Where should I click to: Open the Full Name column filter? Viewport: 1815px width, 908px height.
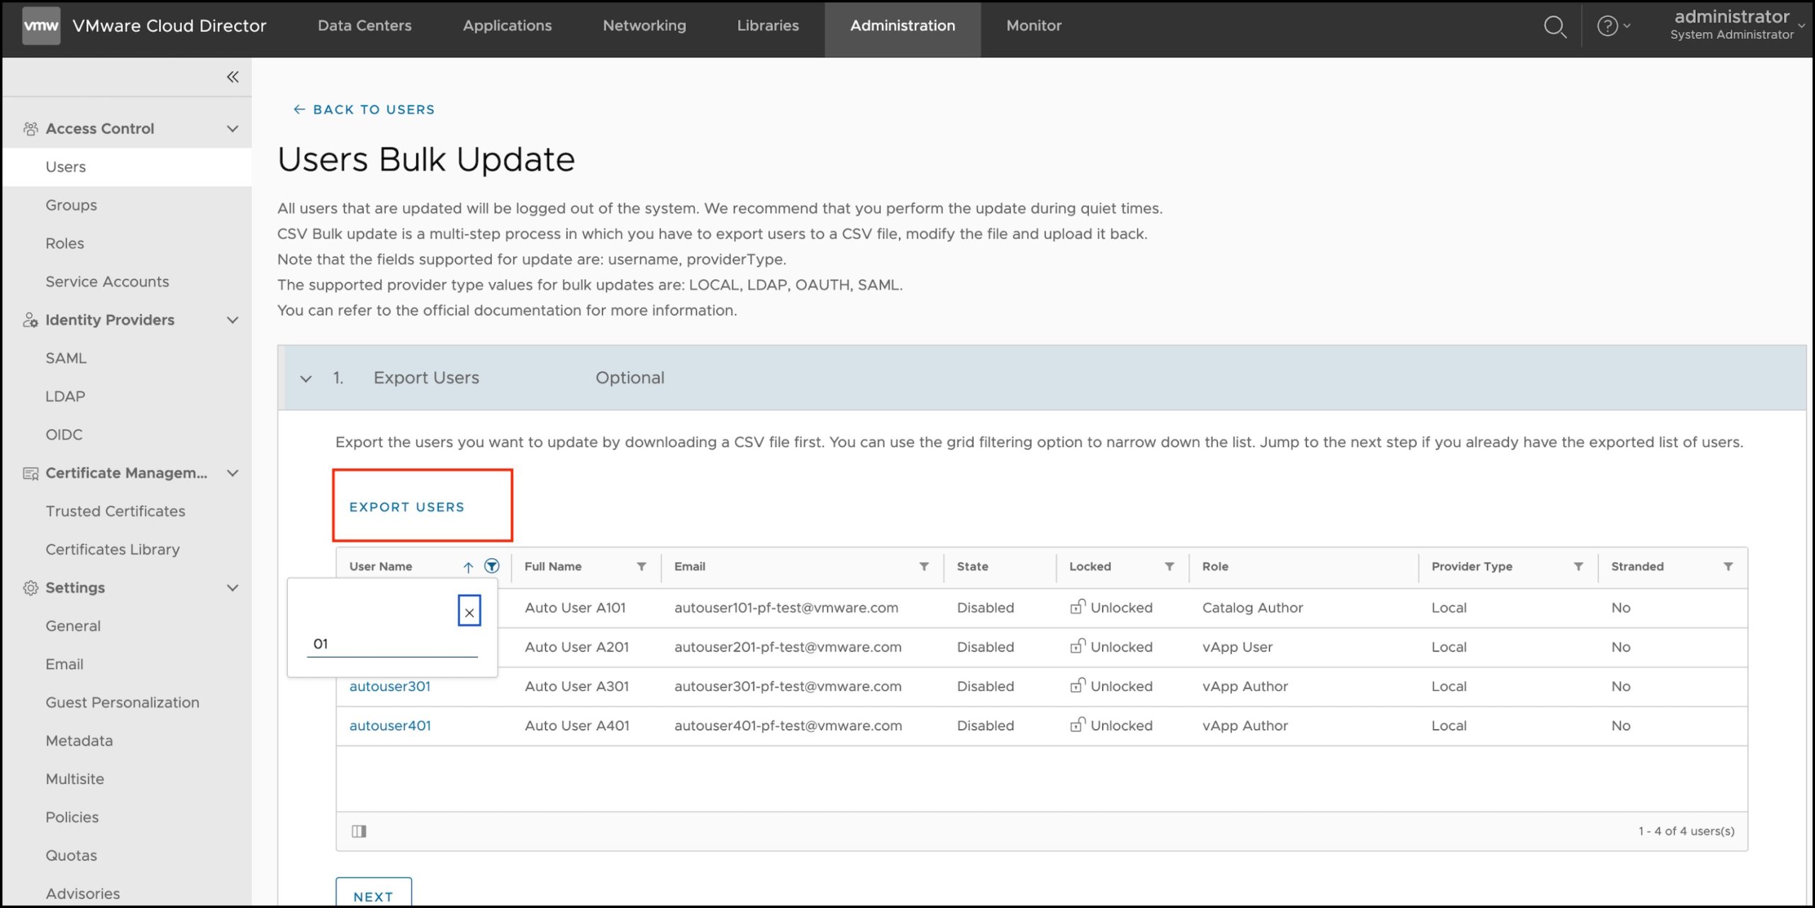click(641, 566)
